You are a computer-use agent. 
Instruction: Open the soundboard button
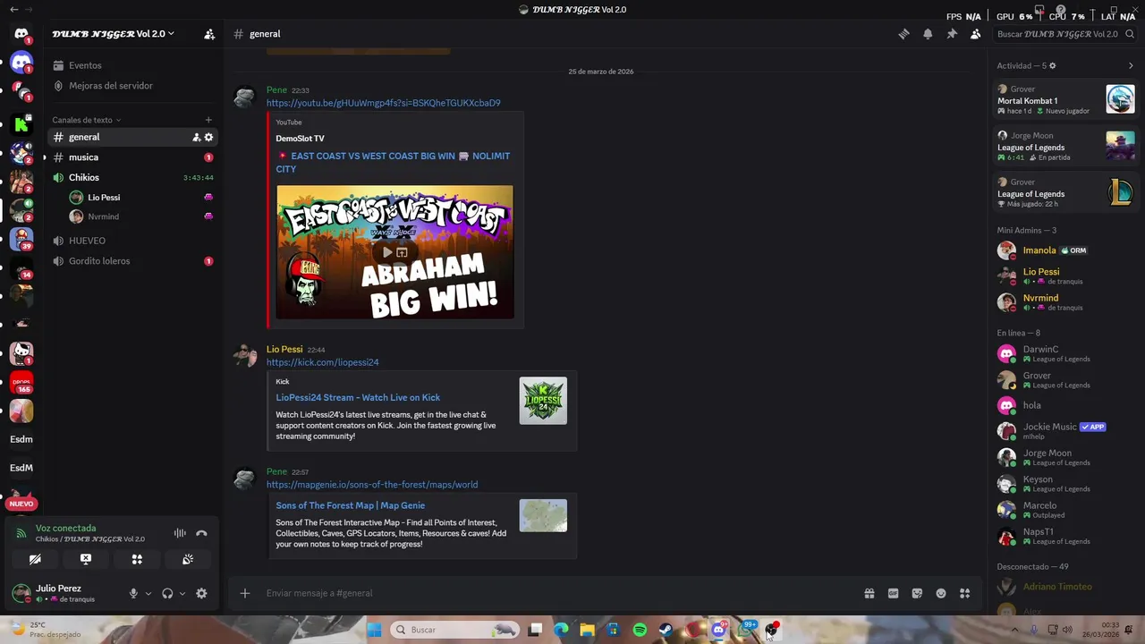pyautogui.click(x=188, y=559)
